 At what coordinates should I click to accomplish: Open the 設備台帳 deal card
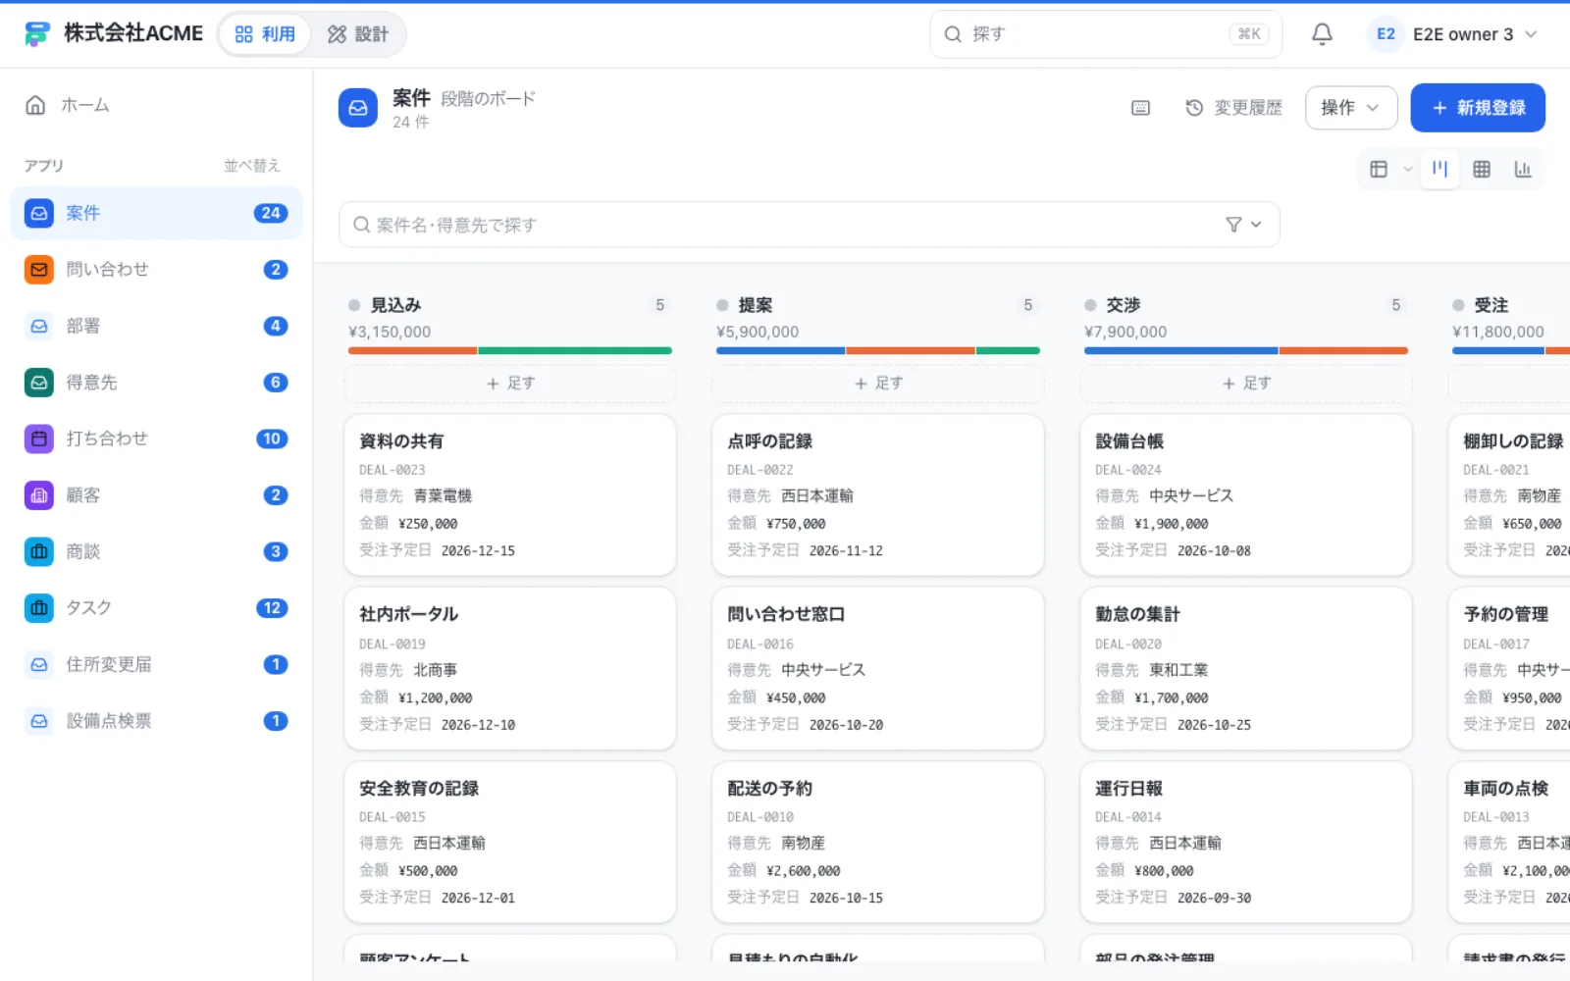(1246, 495)
